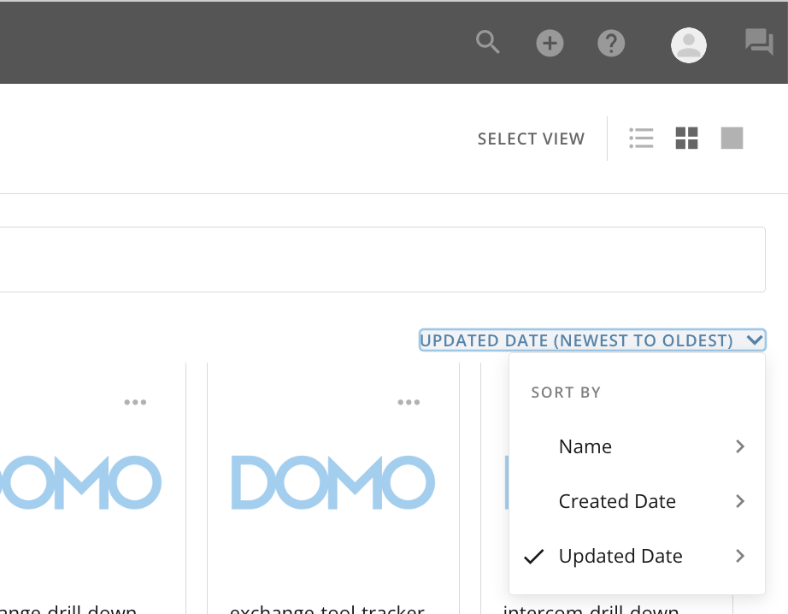The height and width of the screenshot is (614, 788).
Task: Open the exchange tool tracker DOMO thumbnail
Action: point(332,483)
